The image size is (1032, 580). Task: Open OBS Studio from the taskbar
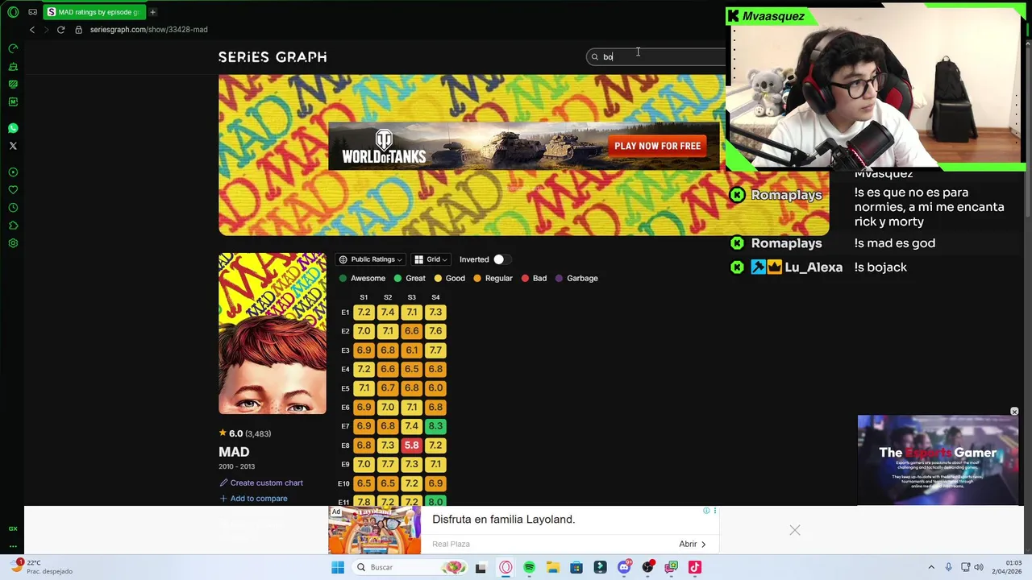pyautogui.click(x=647, y=567)
